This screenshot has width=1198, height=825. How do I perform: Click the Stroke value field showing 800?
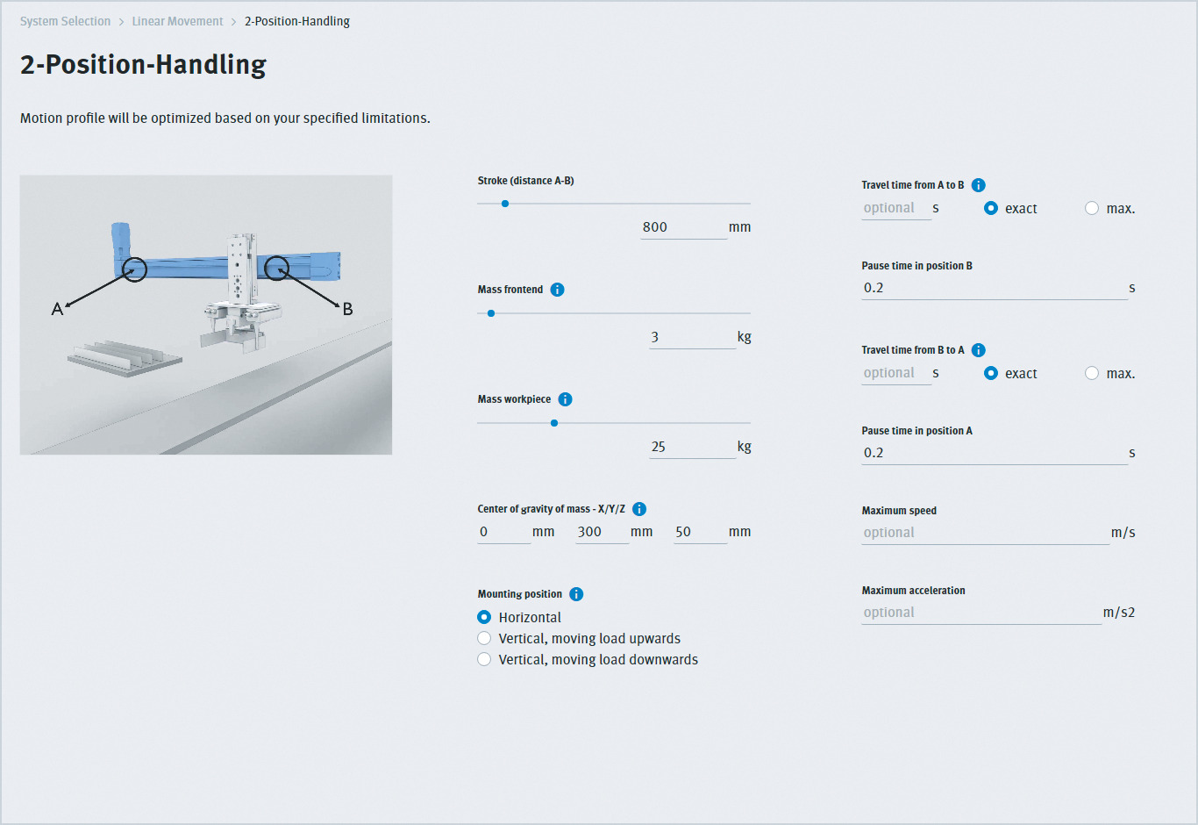click(683, 227)
